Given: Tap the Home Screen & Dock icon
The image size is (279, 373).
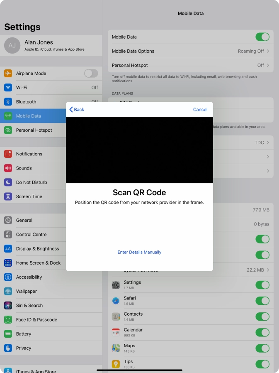Looking at the screenshot, I should pyautogui.click(x=8, y=263).
